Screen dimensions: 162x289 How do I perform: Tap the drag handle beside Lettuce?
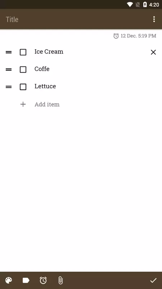coord(9,87)
